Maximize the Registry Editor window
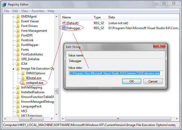This screenshot has width=182, height=130. [x=164, y=3]
